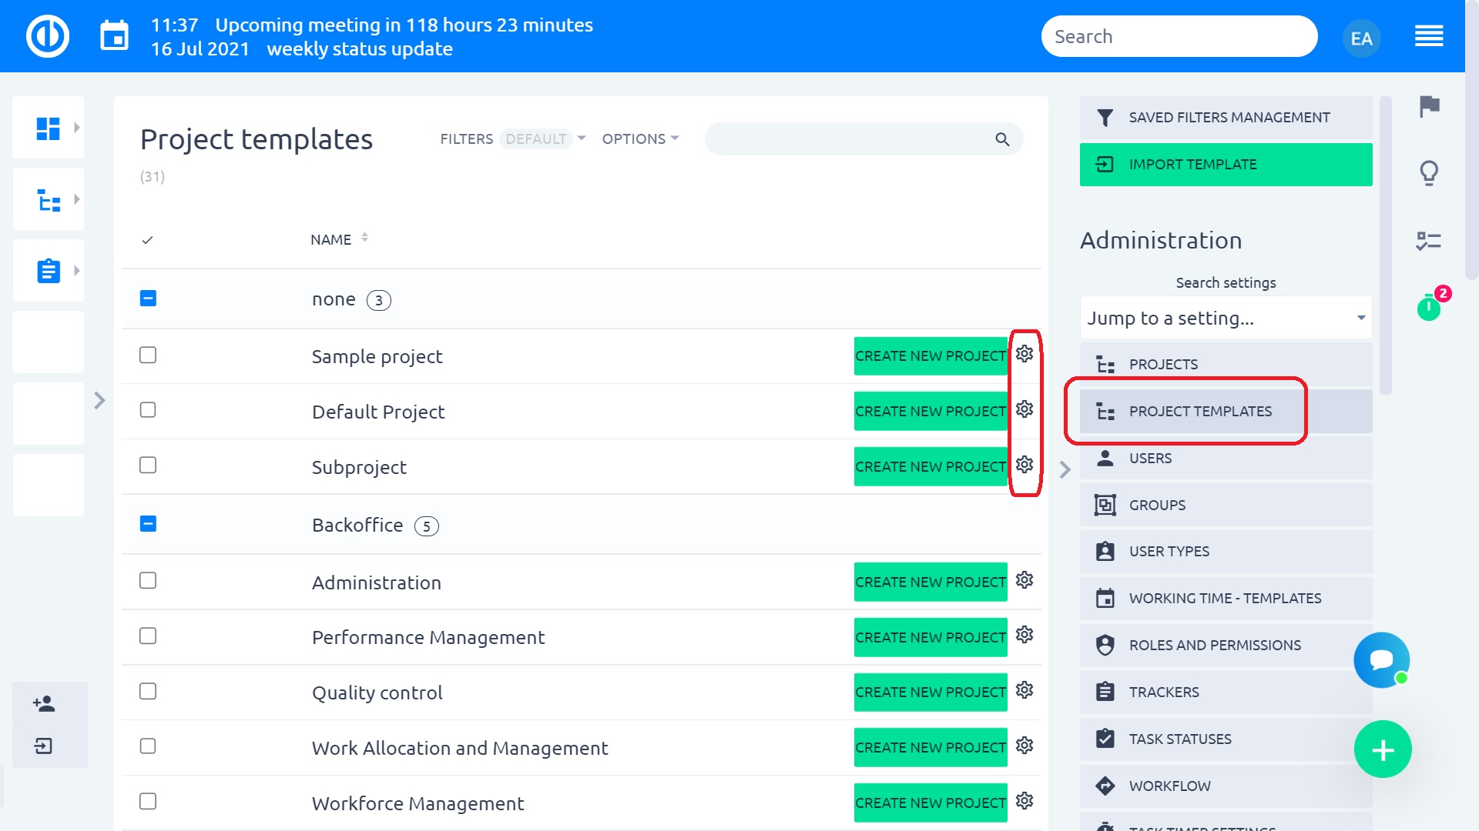Check the Quality control checkbox

(x=148, y=692)
